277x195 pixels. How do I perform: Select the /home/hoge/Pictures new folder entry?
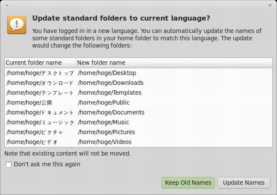106,132
